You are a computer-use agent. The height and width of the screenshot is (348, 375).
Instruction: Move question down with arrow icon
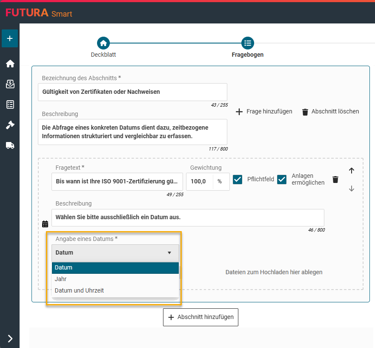tap(351, 188)
